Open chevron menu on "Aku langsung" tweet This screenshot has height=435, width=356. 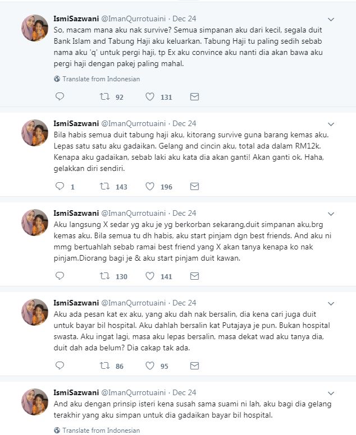coord(331,213)
